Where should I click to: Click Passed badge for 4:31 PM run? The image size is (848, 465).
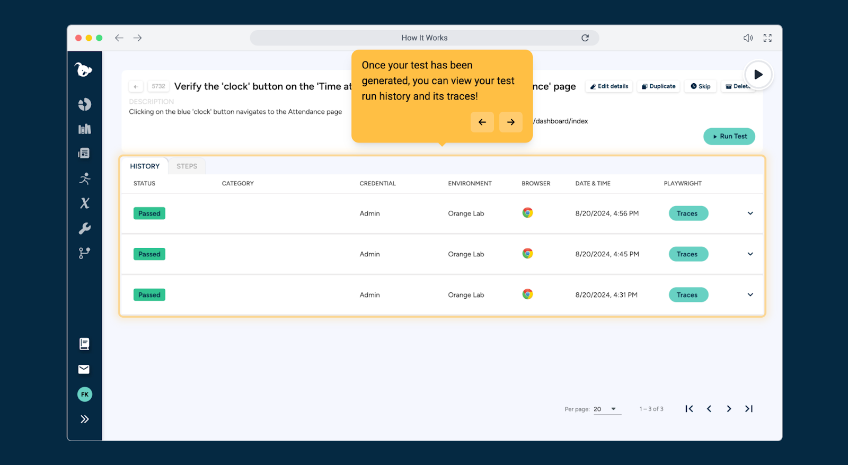coord(149,295)
